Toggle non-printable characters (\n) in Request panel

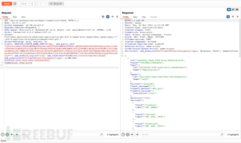112,17
